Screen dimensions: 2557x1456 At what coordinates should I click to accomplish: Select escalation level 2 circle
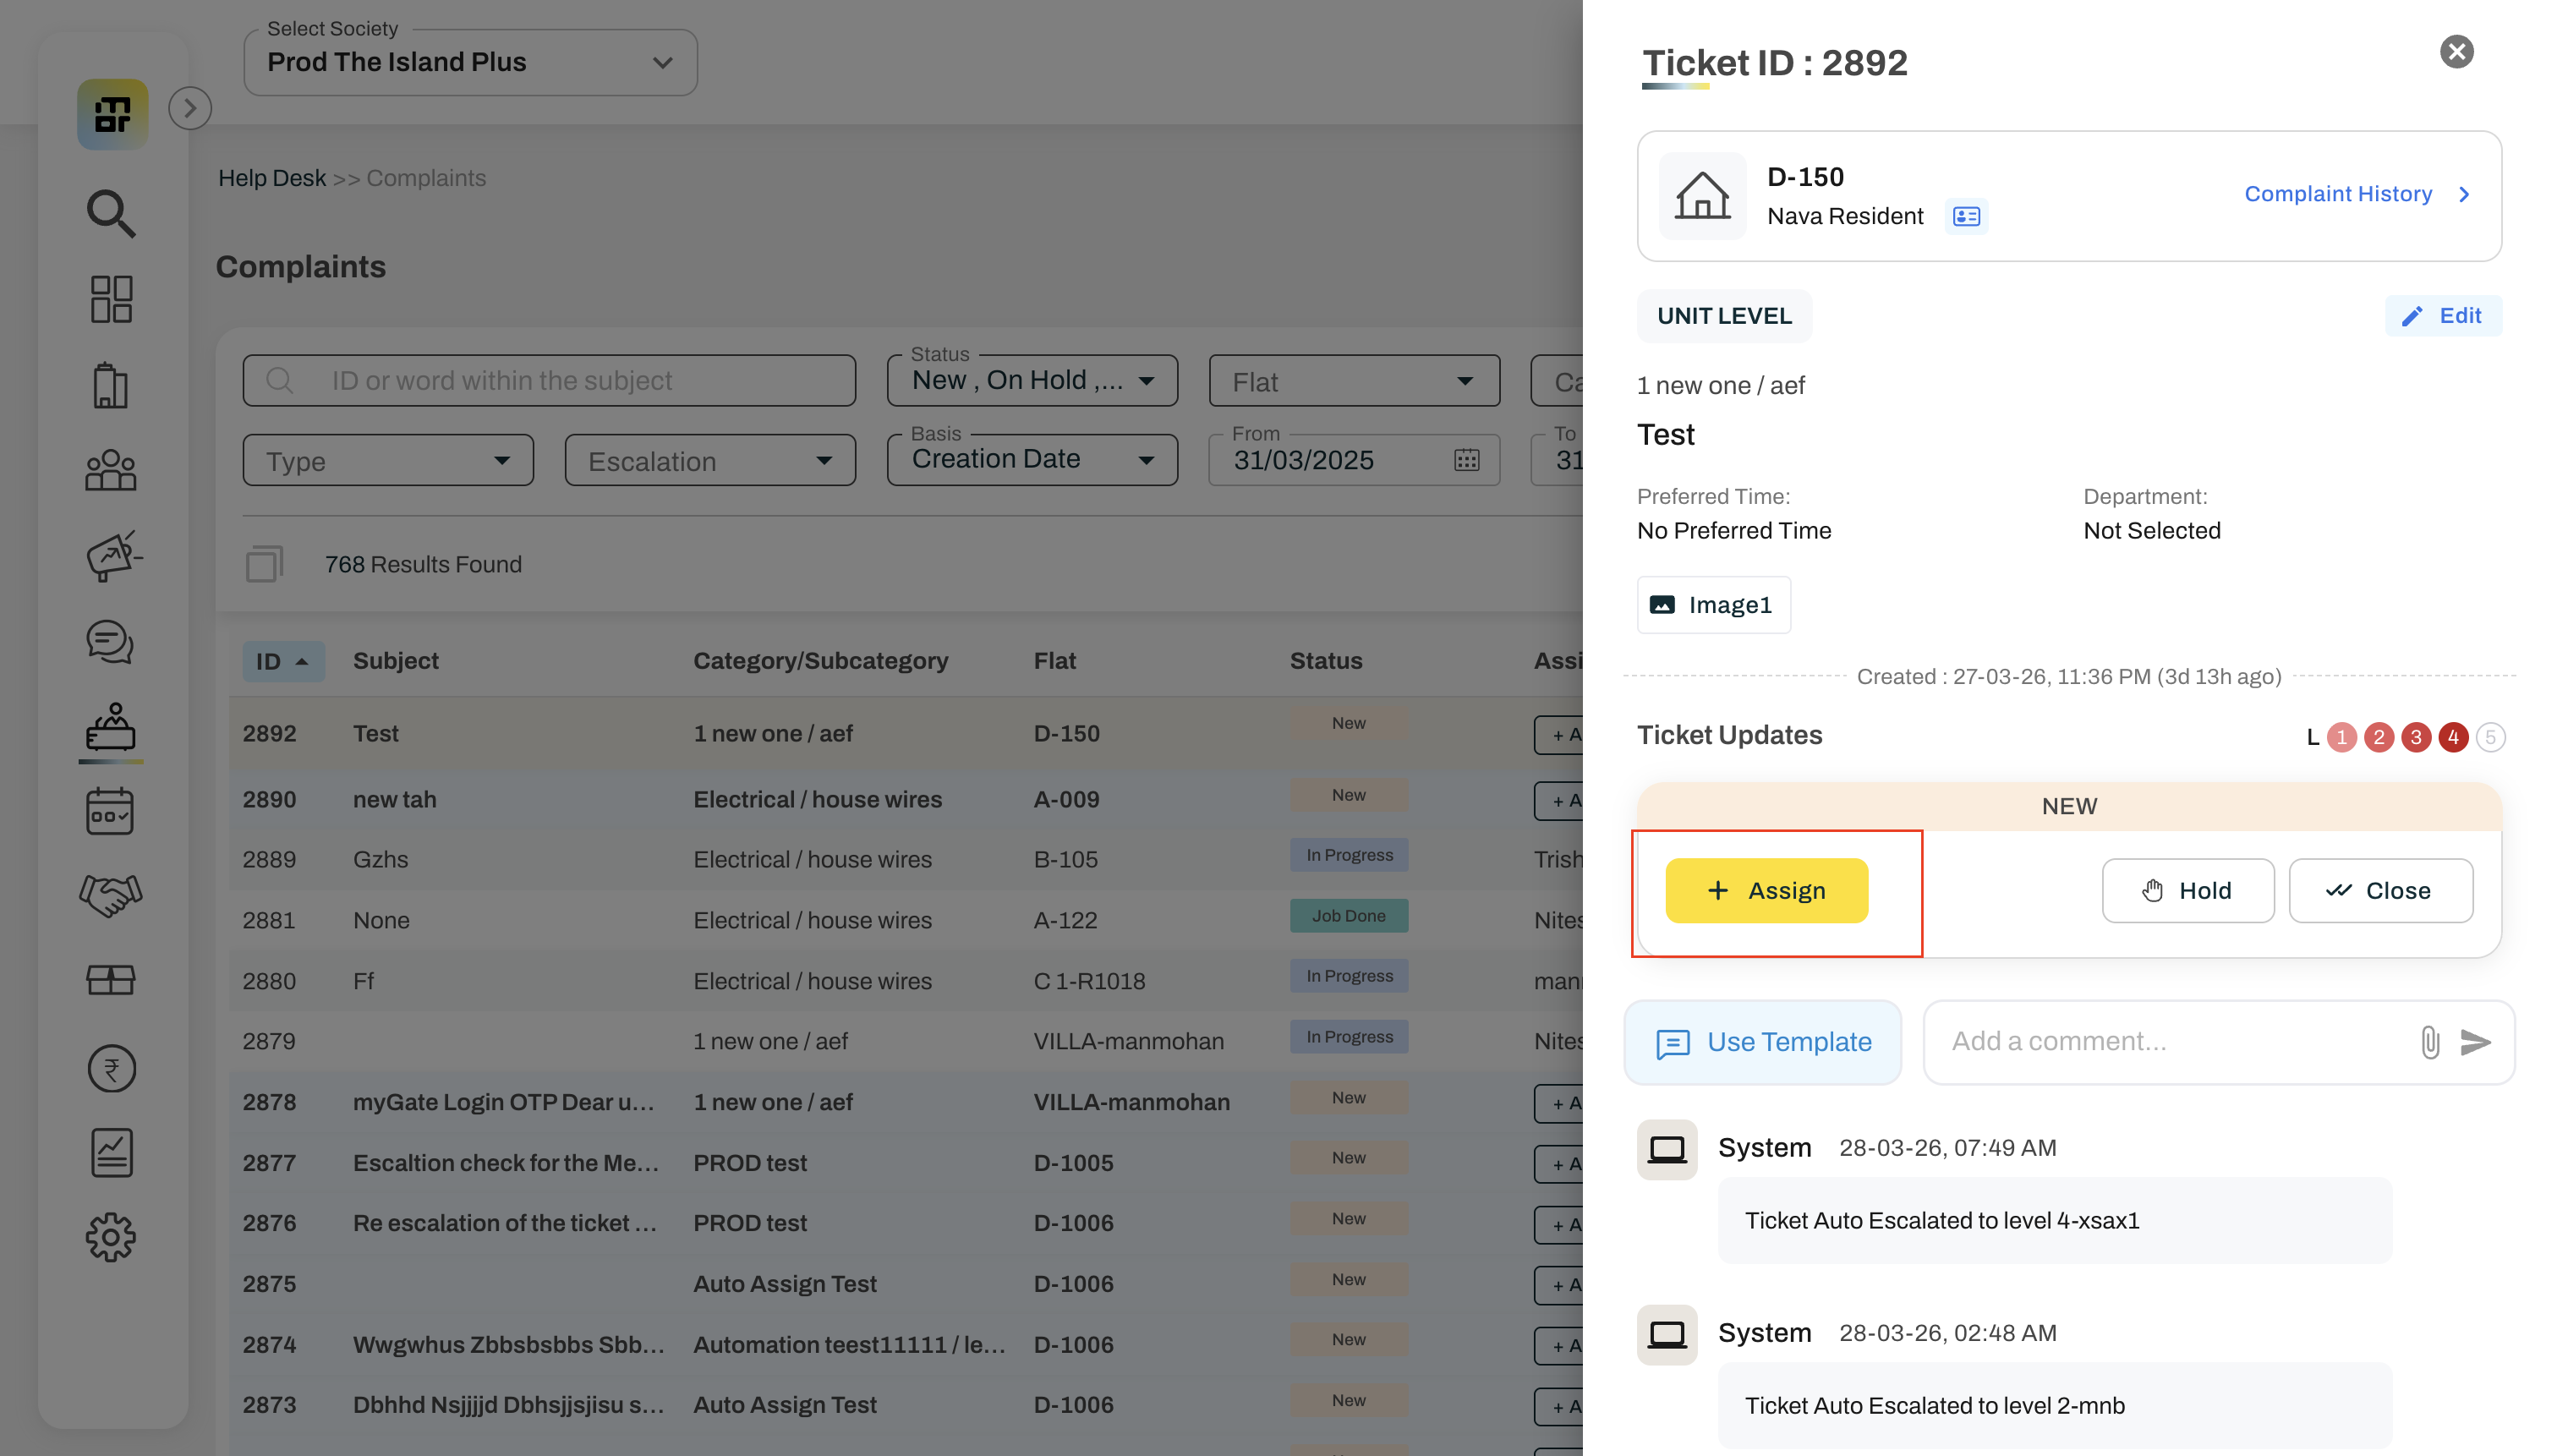(2378, 738)
